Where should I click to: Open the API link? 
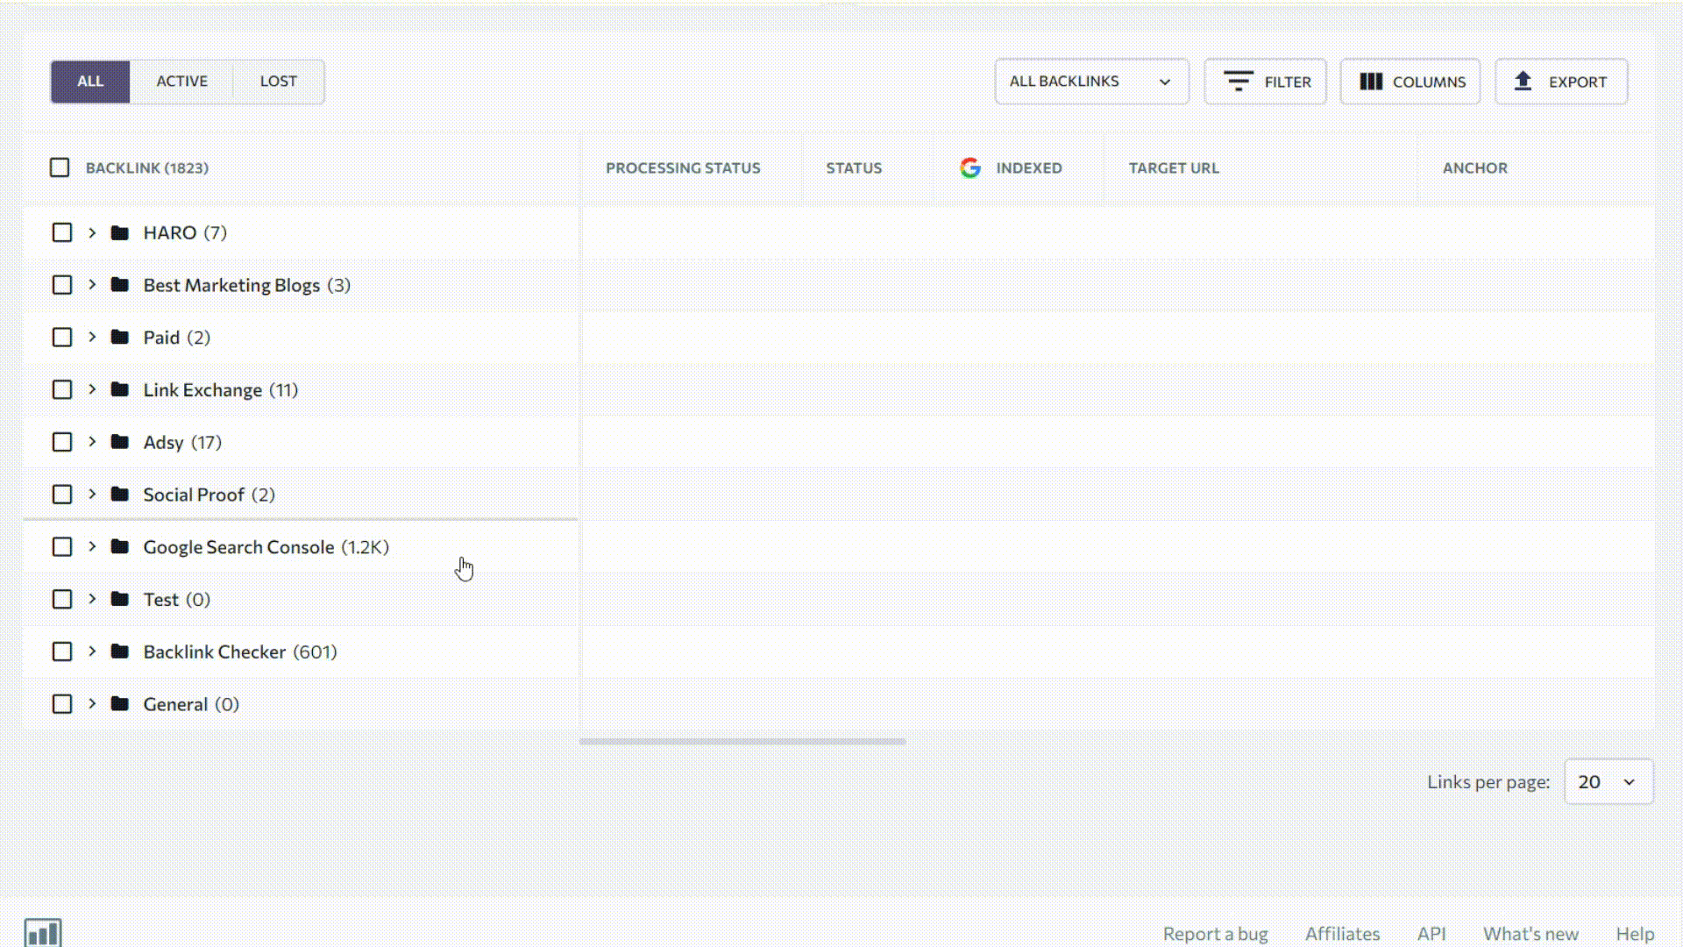(1431, 934)
